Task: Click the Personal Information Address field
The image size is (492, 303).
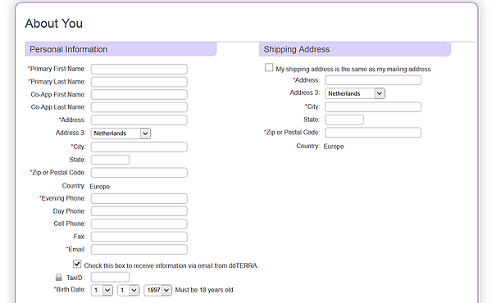Action: (x=139, y=120)
